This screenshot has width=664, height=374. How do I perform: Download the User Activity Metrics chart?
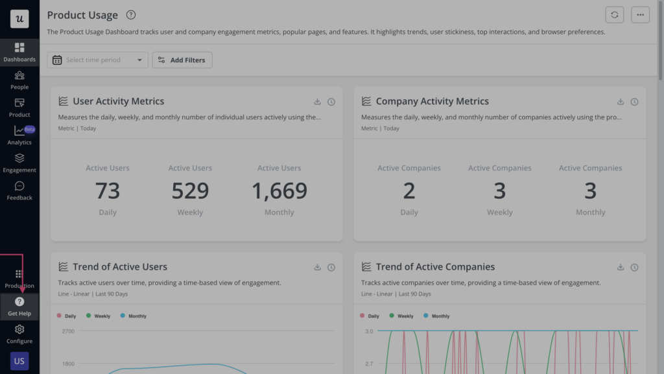click(317, 102)
